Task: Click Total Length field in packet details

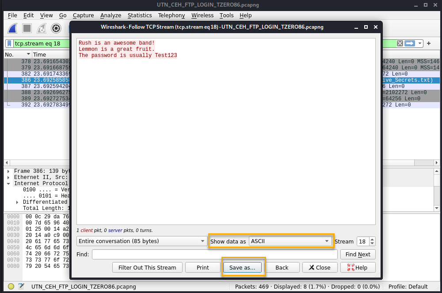Action: [x=46, y=208]
